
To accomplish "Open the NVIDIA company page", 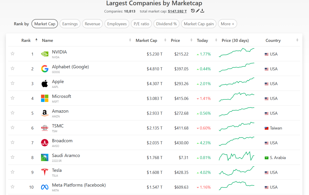I will pos(59,52).
